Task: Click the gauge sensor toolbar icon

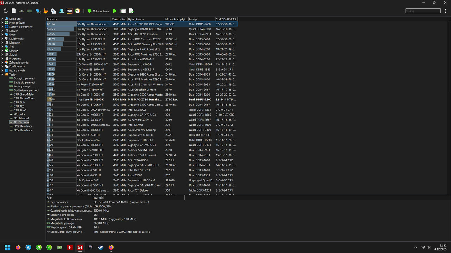Action: [x=78, y=11]
